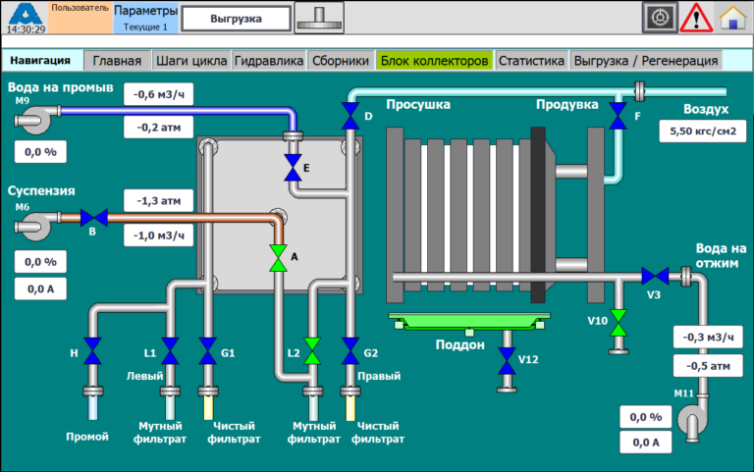Open the Статистика tab

coord(531,61)
